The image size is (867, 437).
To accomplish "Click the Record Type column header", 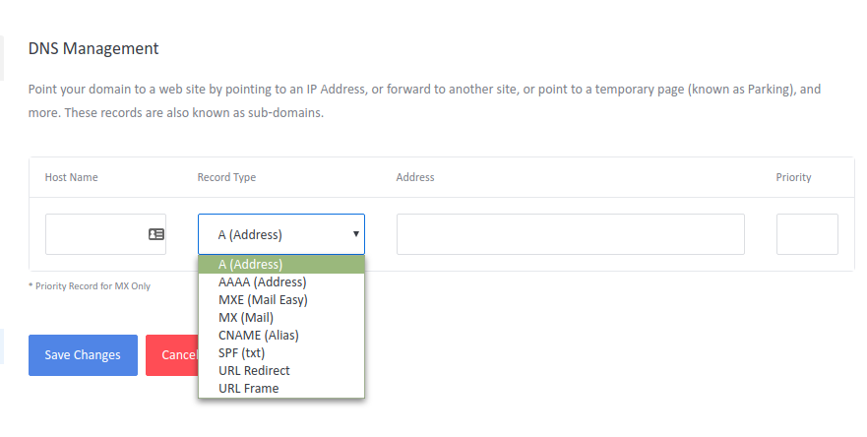I will pos(226,177).
